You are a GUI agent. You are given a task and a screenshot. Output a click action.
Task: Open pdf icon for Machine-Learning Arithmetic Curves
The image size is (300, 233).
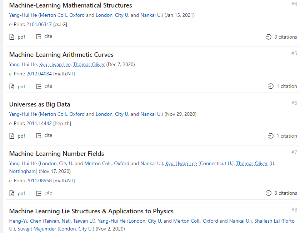tap(12, 86)
